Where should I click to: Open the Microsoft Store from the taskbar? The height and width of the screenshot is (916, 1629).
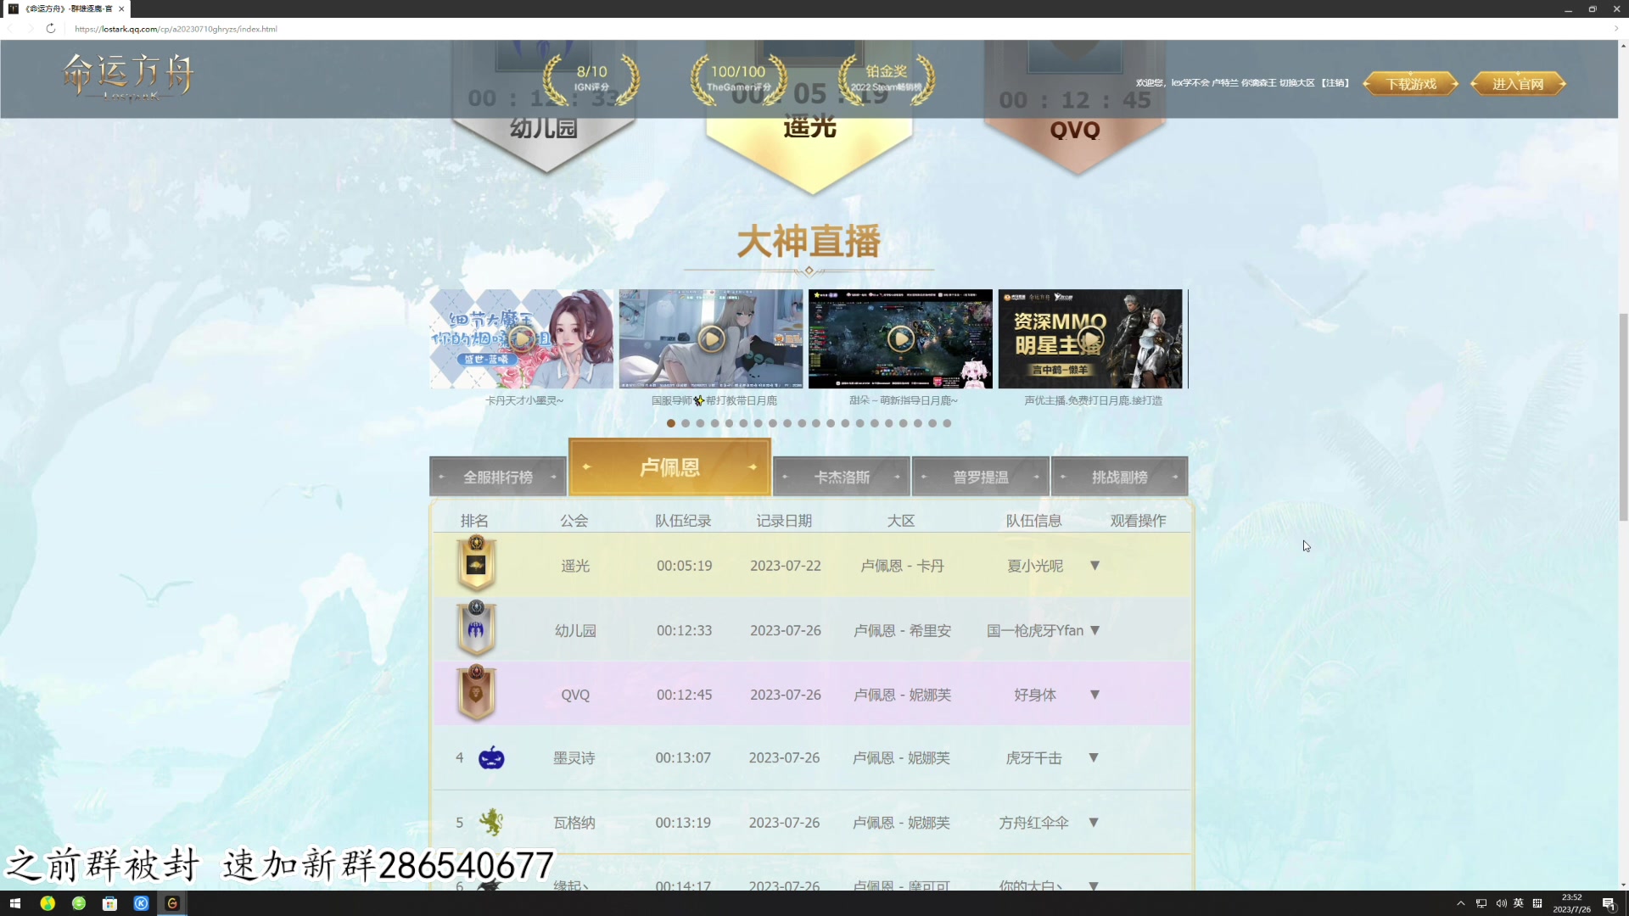[x=109, y=902]
